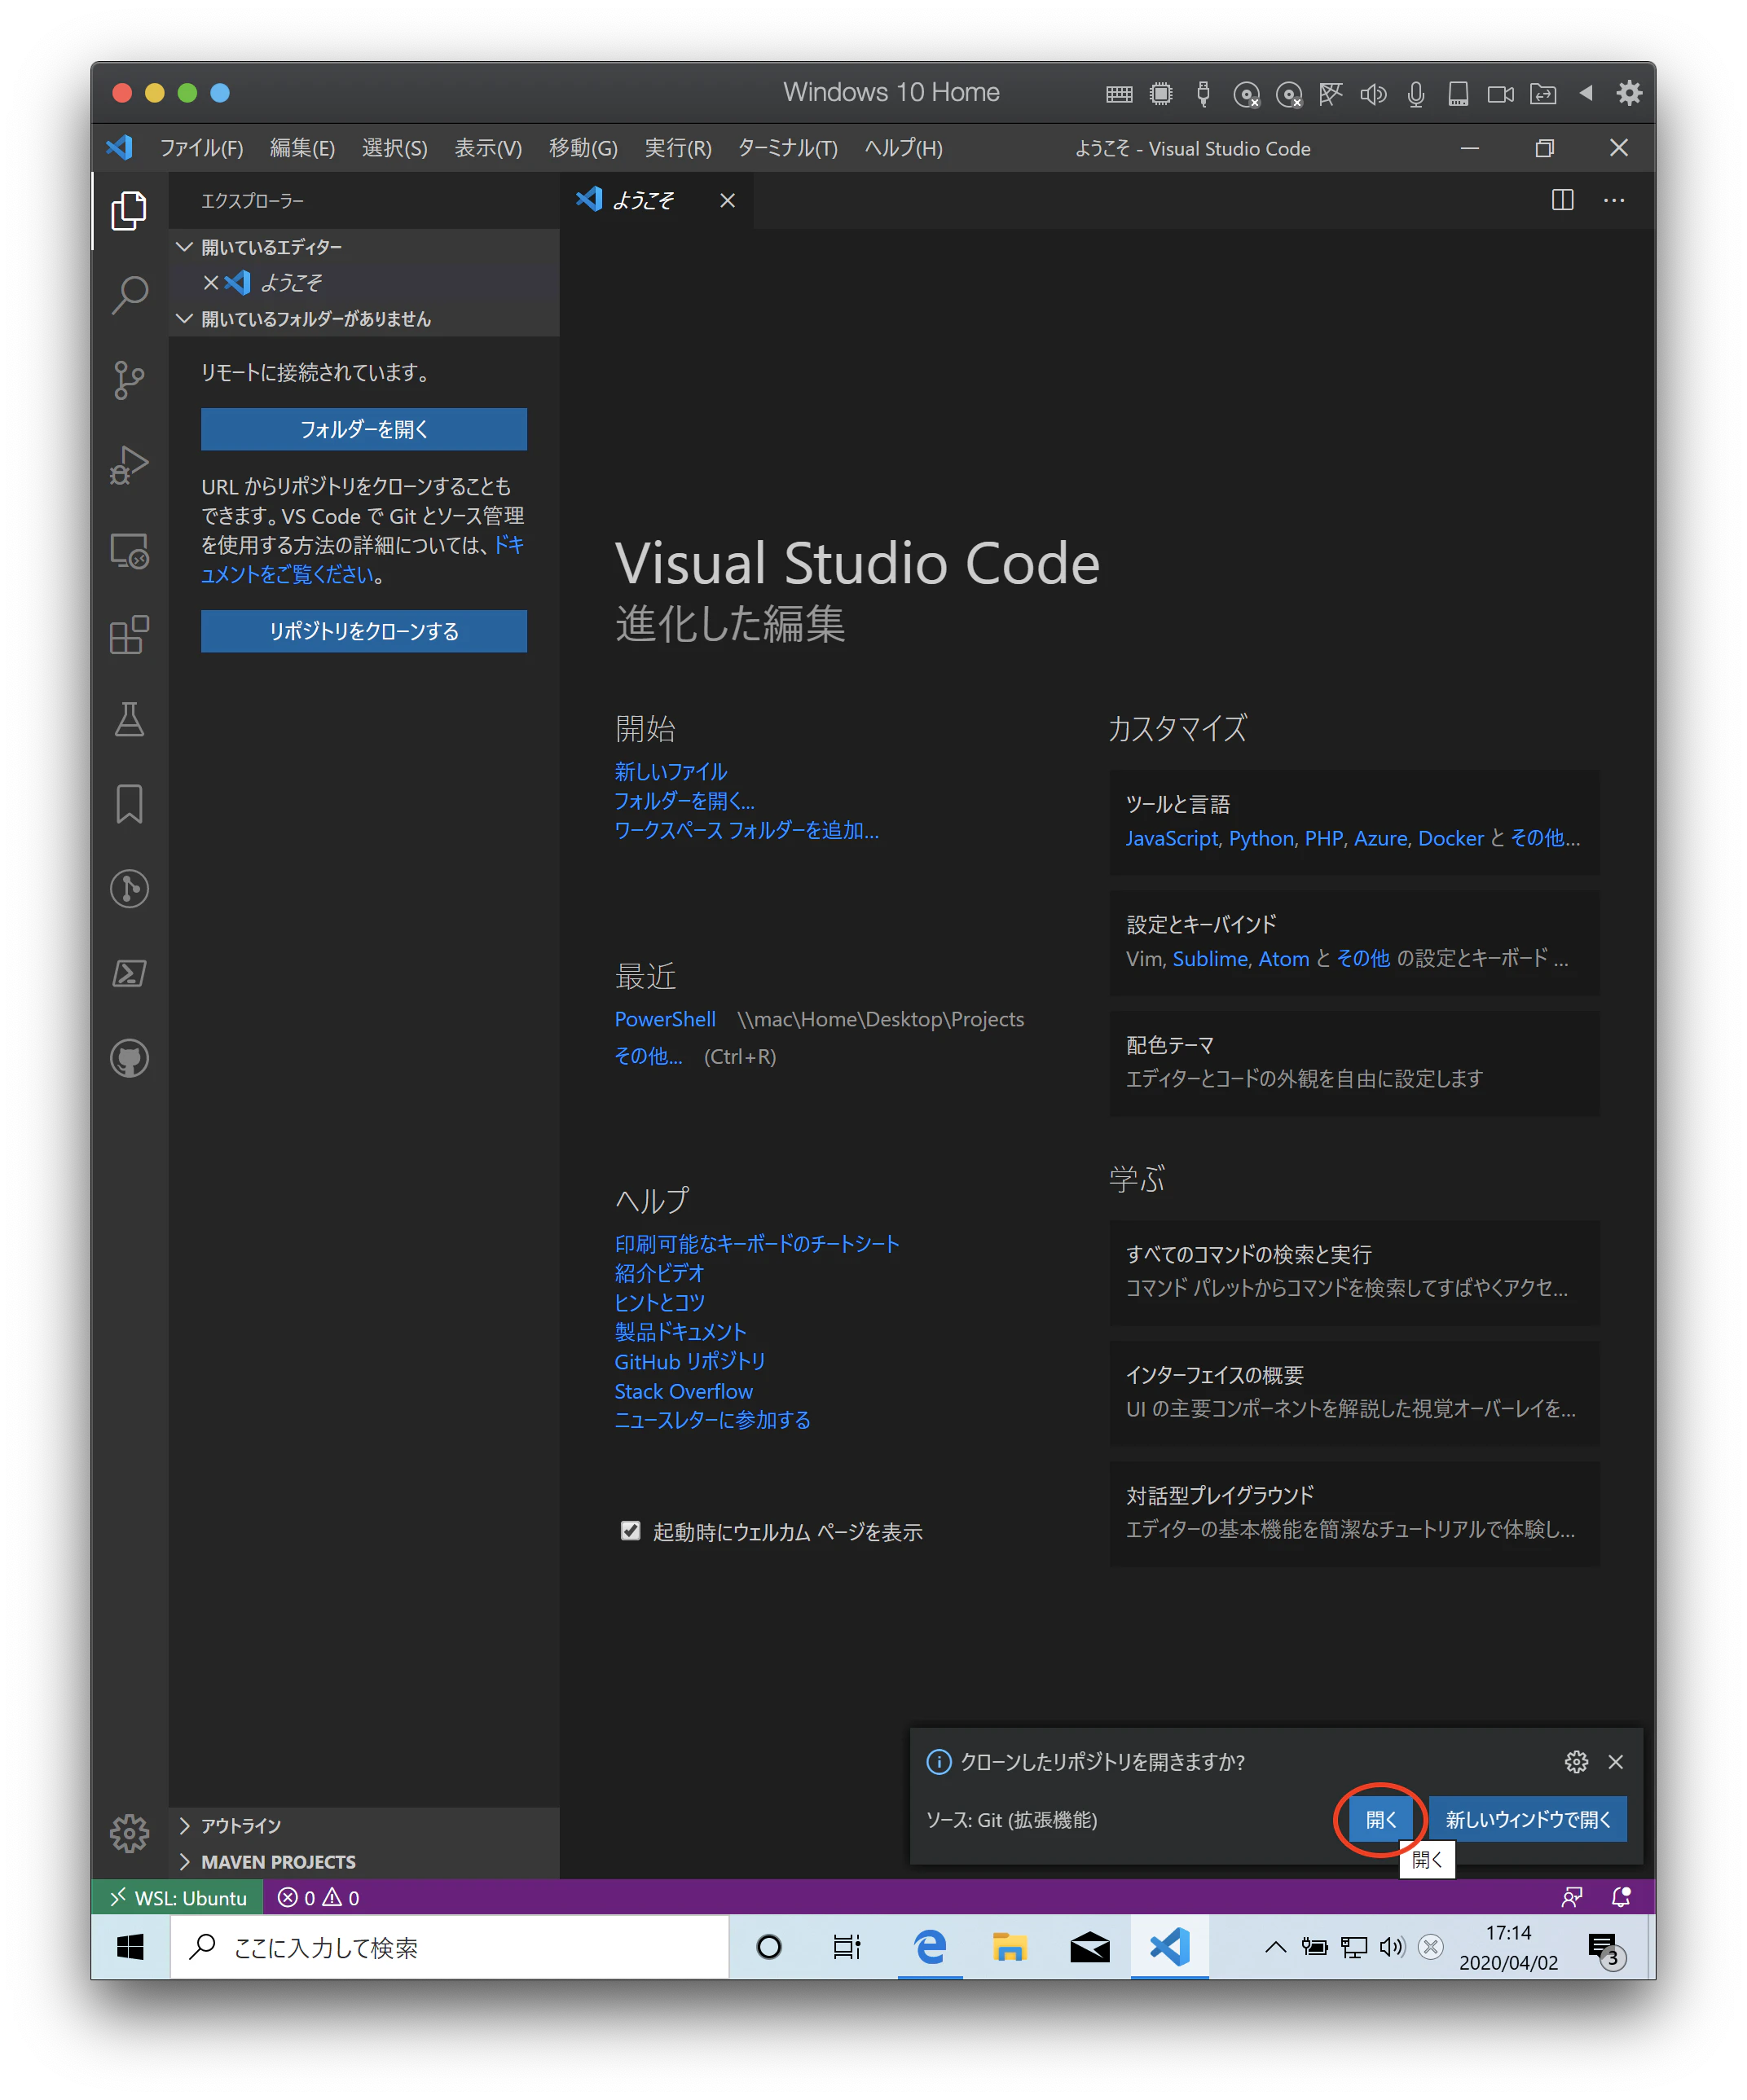Click the WSL: Ubuntu remote indicator

click(x=178, y=1897)
